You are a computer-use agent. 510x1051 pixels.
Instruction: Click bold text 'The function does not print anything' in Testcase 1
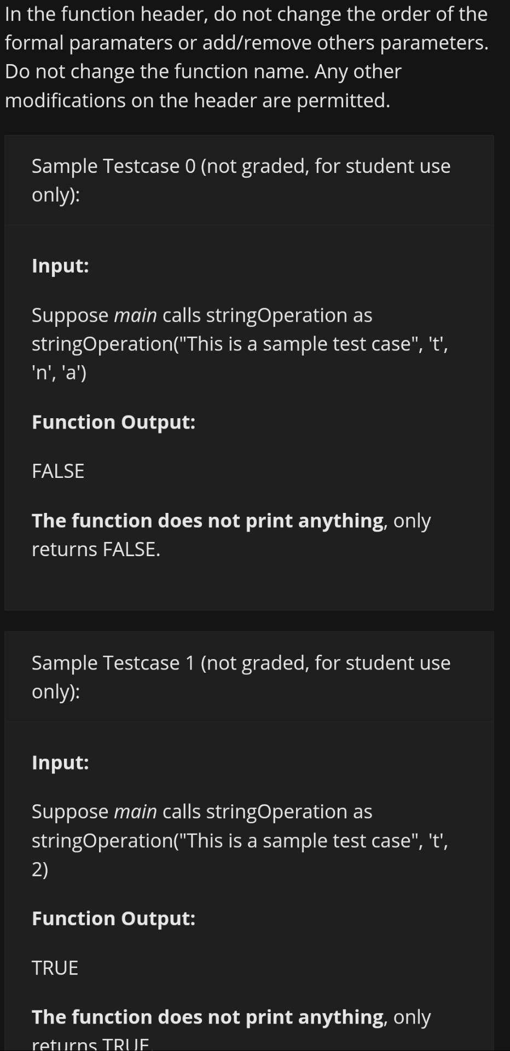[x=208, y=1017]
